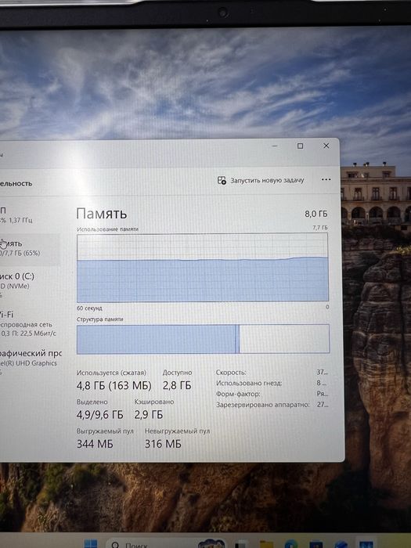Image resolution: width=411 pixels, height=548 pixels.
Task: Select the Wi-Fi sidebar entry
Action: [28, 324]
